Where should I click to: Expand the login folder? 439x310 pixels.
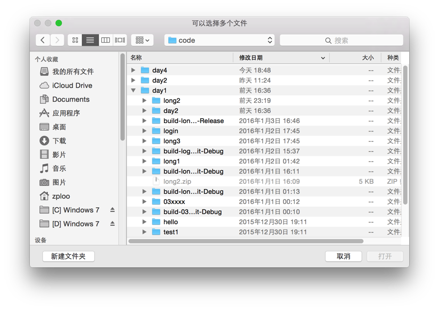click(144, 131)
